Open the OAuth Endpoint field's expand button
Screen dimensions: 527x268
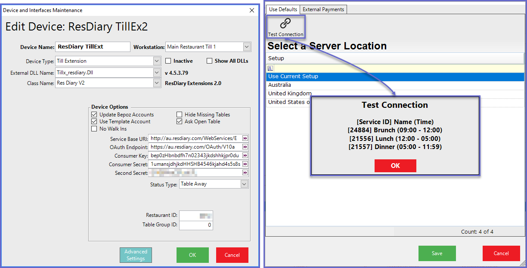(x=245, y=147)
